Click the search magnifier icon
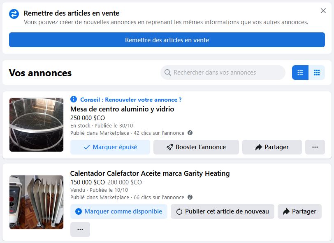This screenshot has height=243, width=334. [x=168, y=73]
